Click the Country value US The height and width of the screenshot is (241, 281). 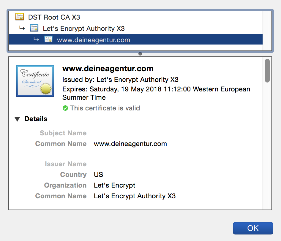click(x=98, y=175)
